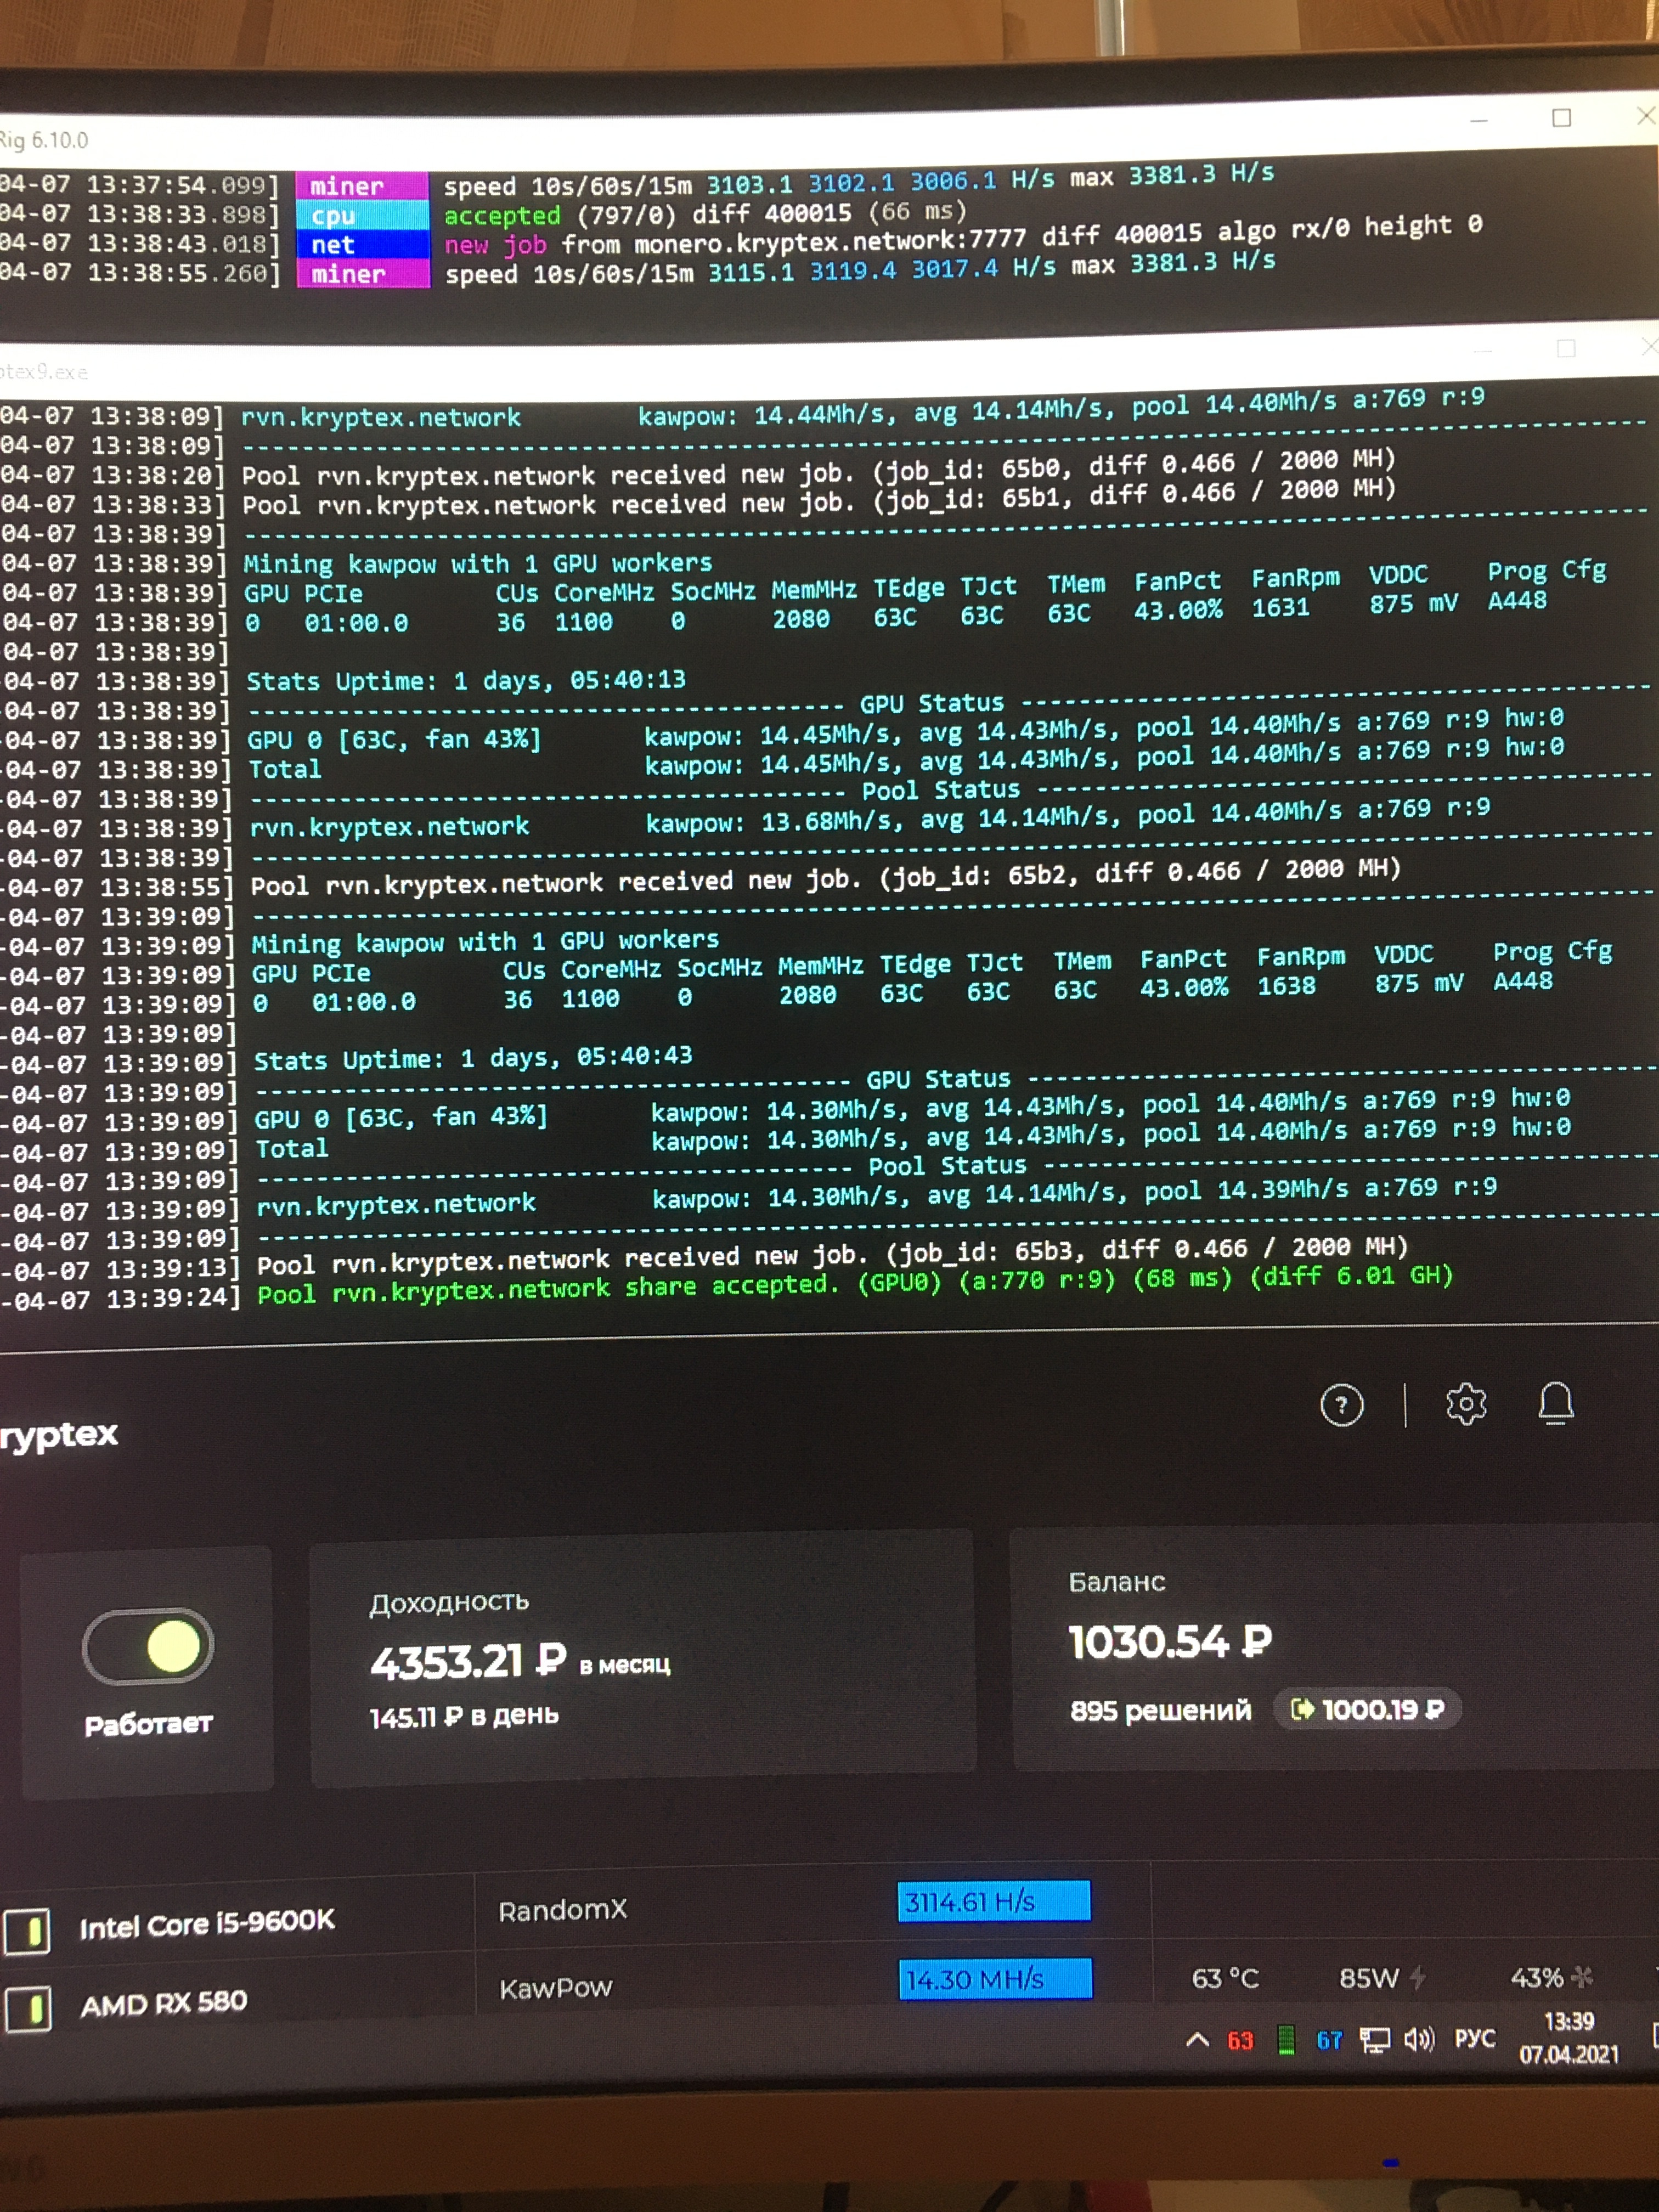Screen dimensions: 1659x2212
Task: Switch the РУС keyboard language indicator
Action: pyautogui.click(x=1474, y=2038)
